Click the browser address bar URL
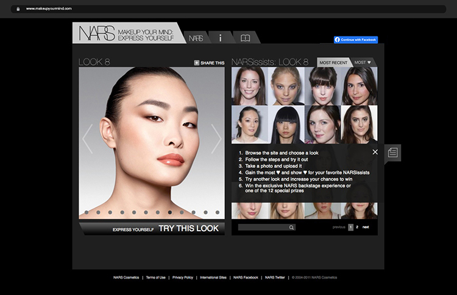 coord(49,9)
